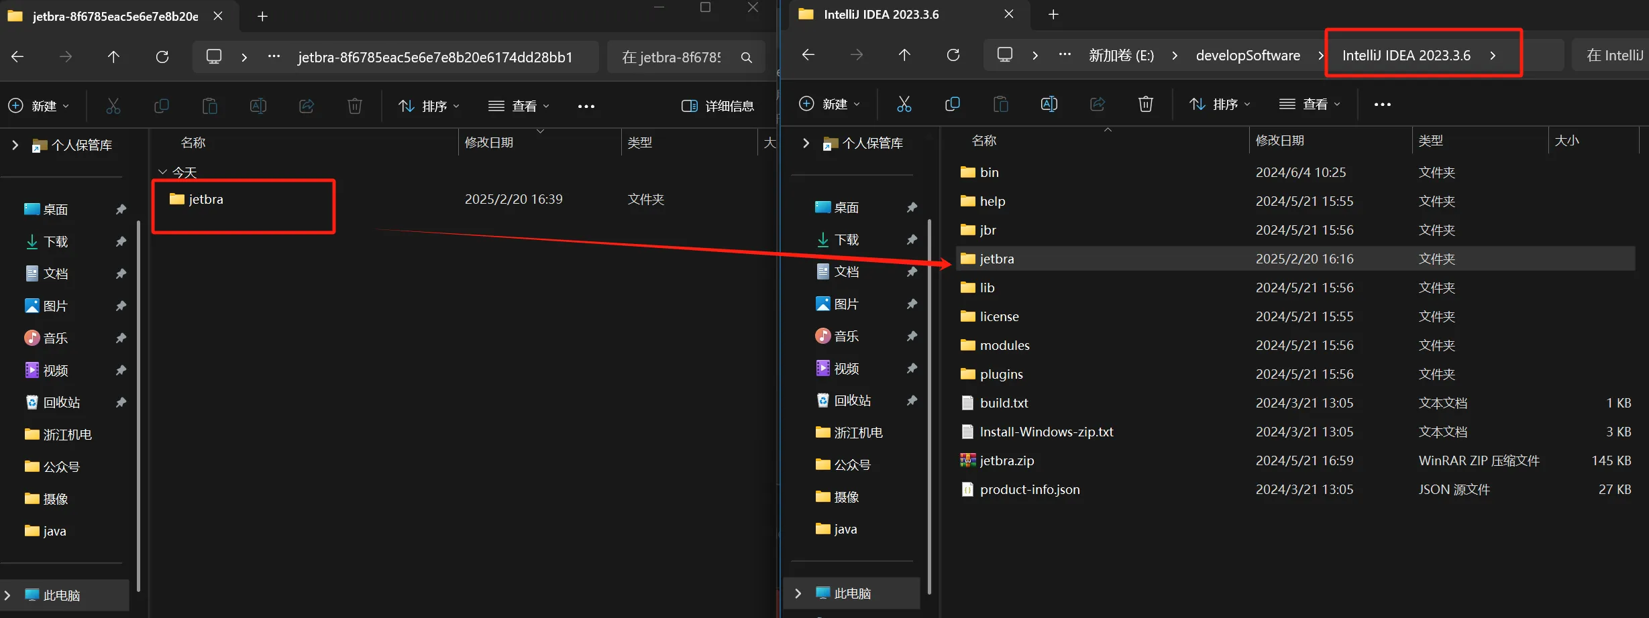The height and width of the screenshot is (618, 1649).
Task: Click IntelliJ IDEA window navigation pane scrollbar
Action: point(930,406)
